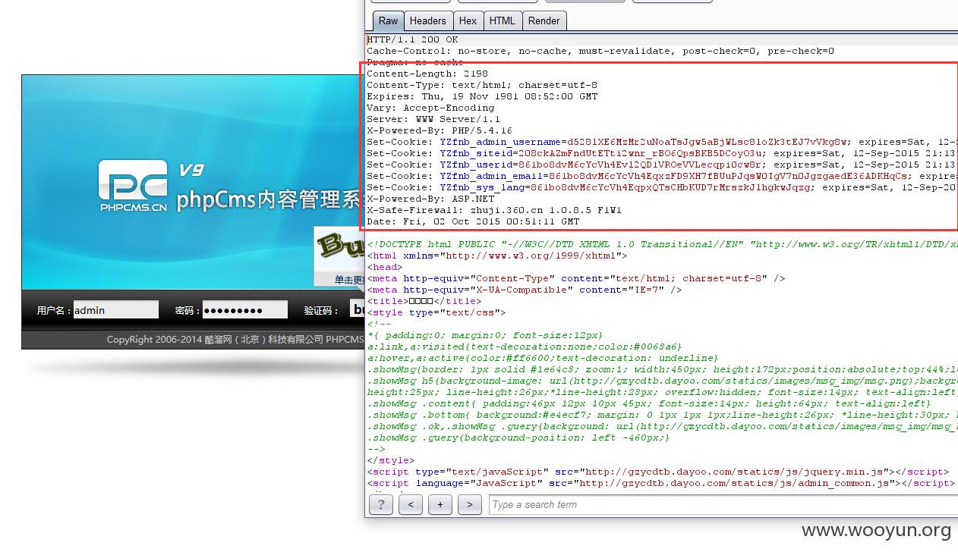The height and width of the screenshot is (552, 958).
Task: Click the Cache-Control header line
Action: (x=600, y=51)
